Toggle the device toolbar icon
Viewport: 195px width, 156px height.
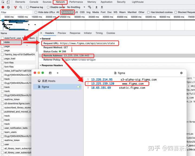click(8, 2)
